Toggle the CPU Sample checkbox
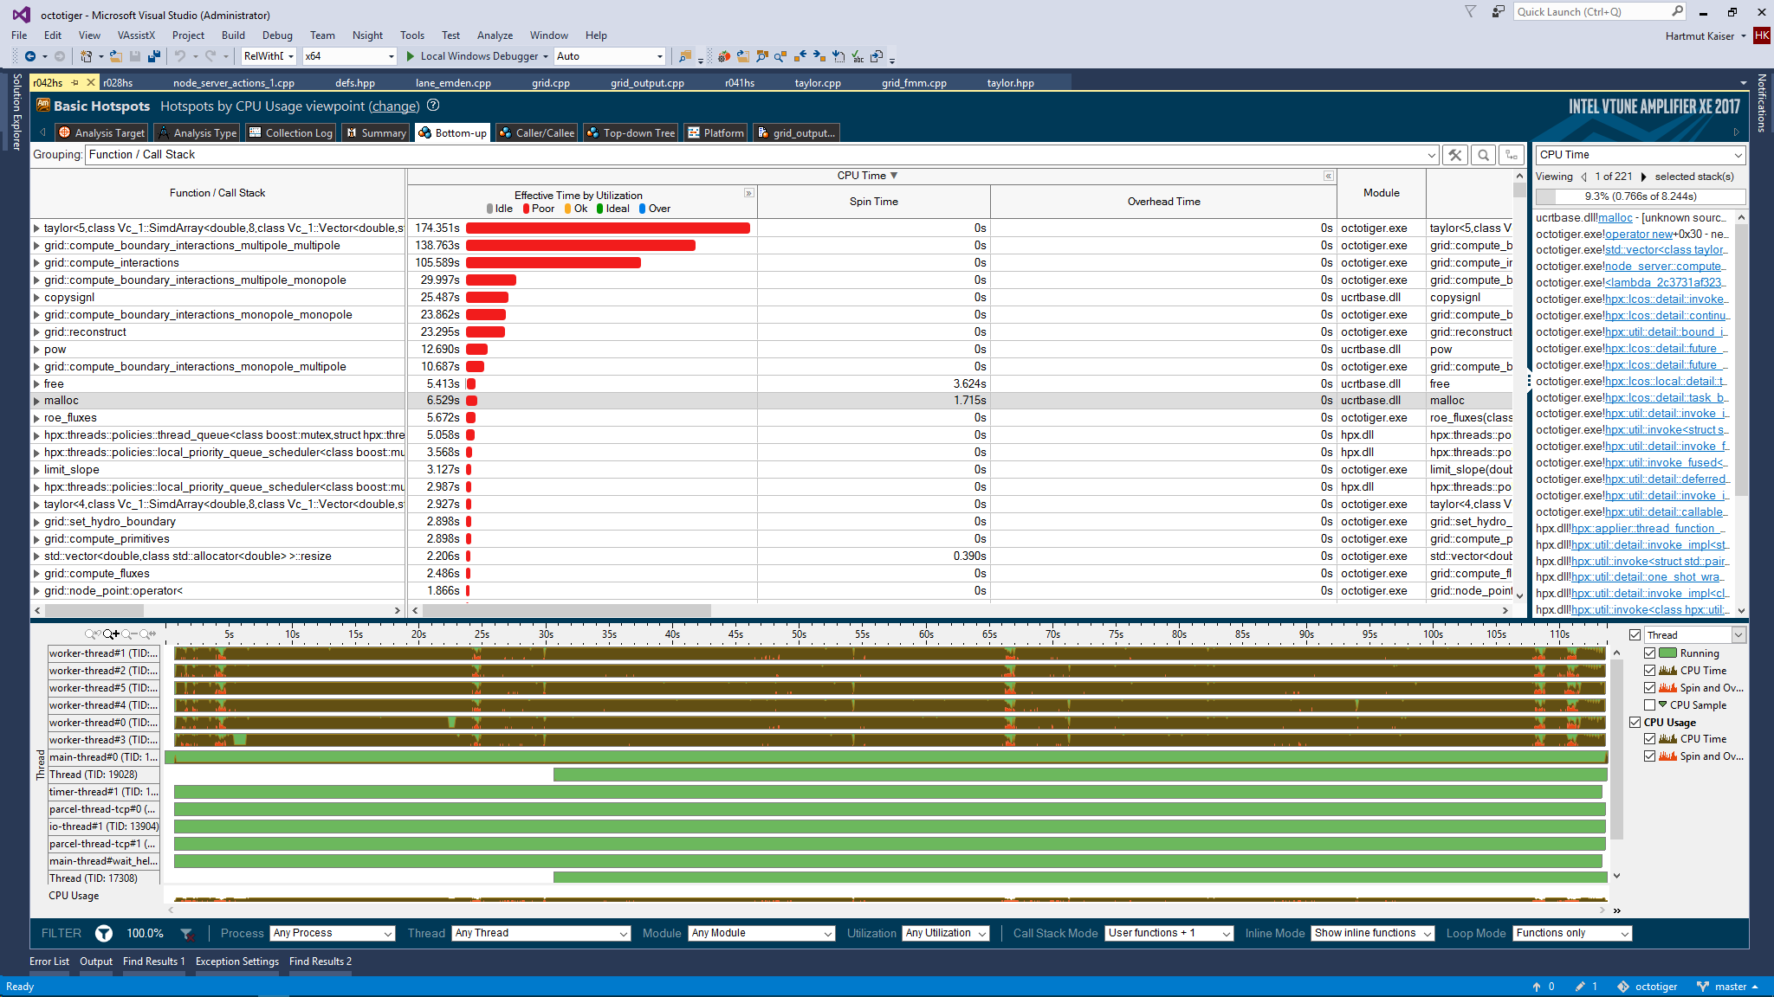Screen dimensions: 1774x997 [x=1650, y=705]
